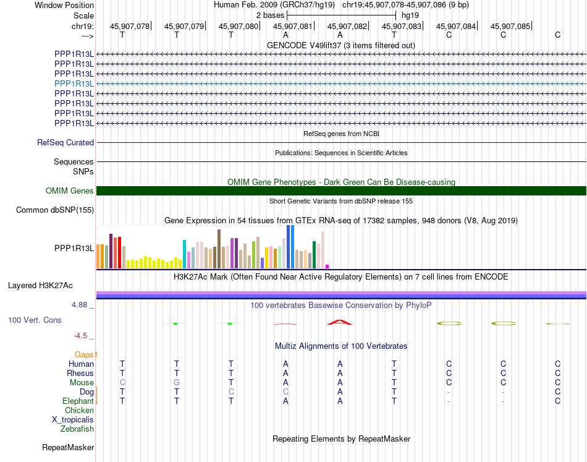Image resolution: width=587 pixels, height=462 pixels.
Task: Click the Zebrafish species label
Action: pyautogui.click(x=77, y=429)
